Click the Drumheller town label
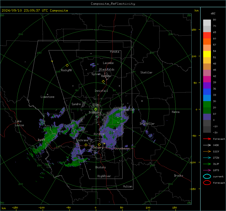The width and height of the screenshot is (226, 211). click(147, 124)
